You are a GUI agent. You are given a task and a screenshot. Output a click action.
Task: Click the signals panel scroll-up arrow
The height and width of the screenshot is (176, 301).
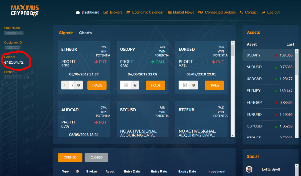click(233, 43)
